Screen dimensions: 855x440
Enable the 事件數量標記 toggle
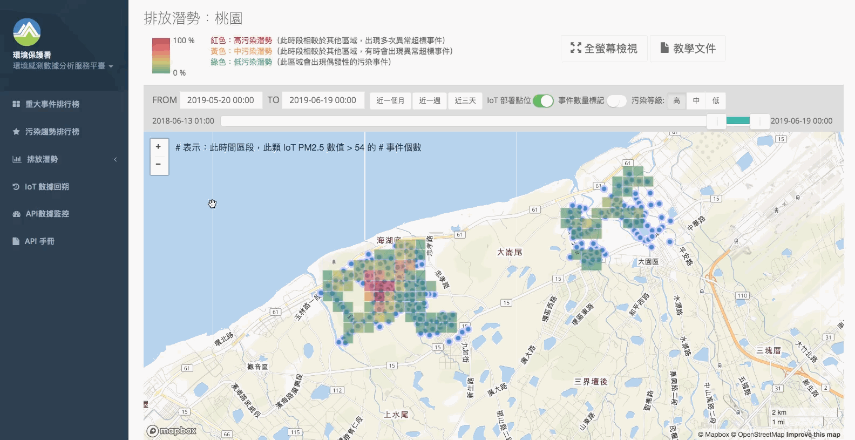[x=616, y=101]
